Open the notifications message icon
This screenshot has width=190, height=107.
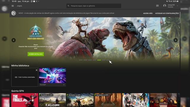157,6
